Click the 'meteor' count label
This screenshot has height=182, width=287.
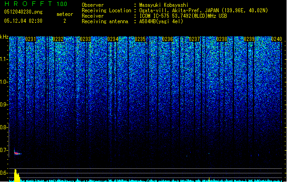pos(65,14)
